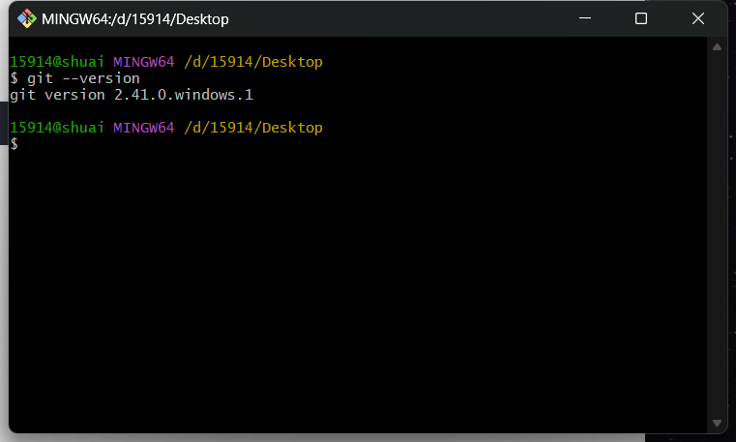
Task: Click the scrollbar up arrow
Action: (x=717, y=46)
